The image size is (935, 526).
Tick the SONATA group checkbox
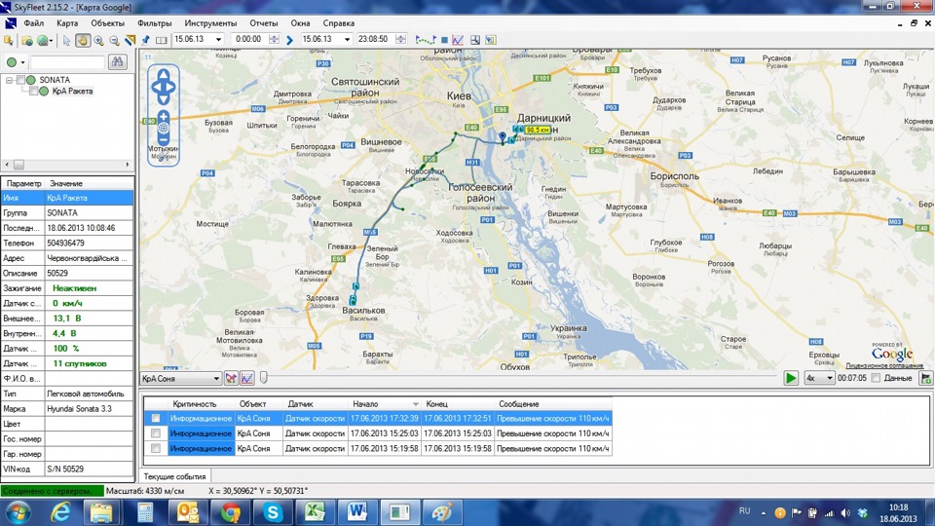(x=21, y=80)
